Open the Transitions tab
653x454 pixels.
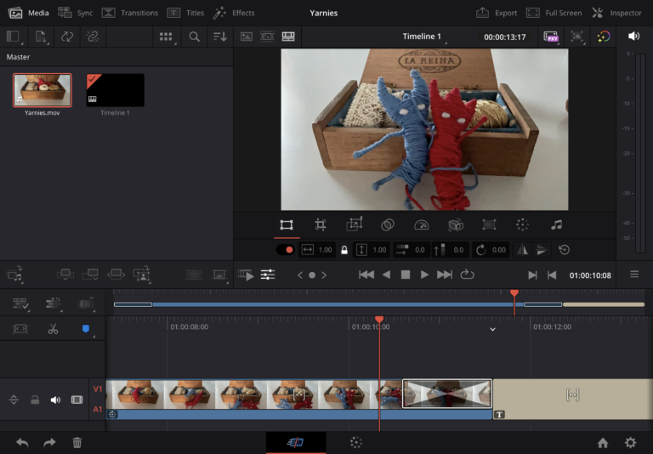130,13
